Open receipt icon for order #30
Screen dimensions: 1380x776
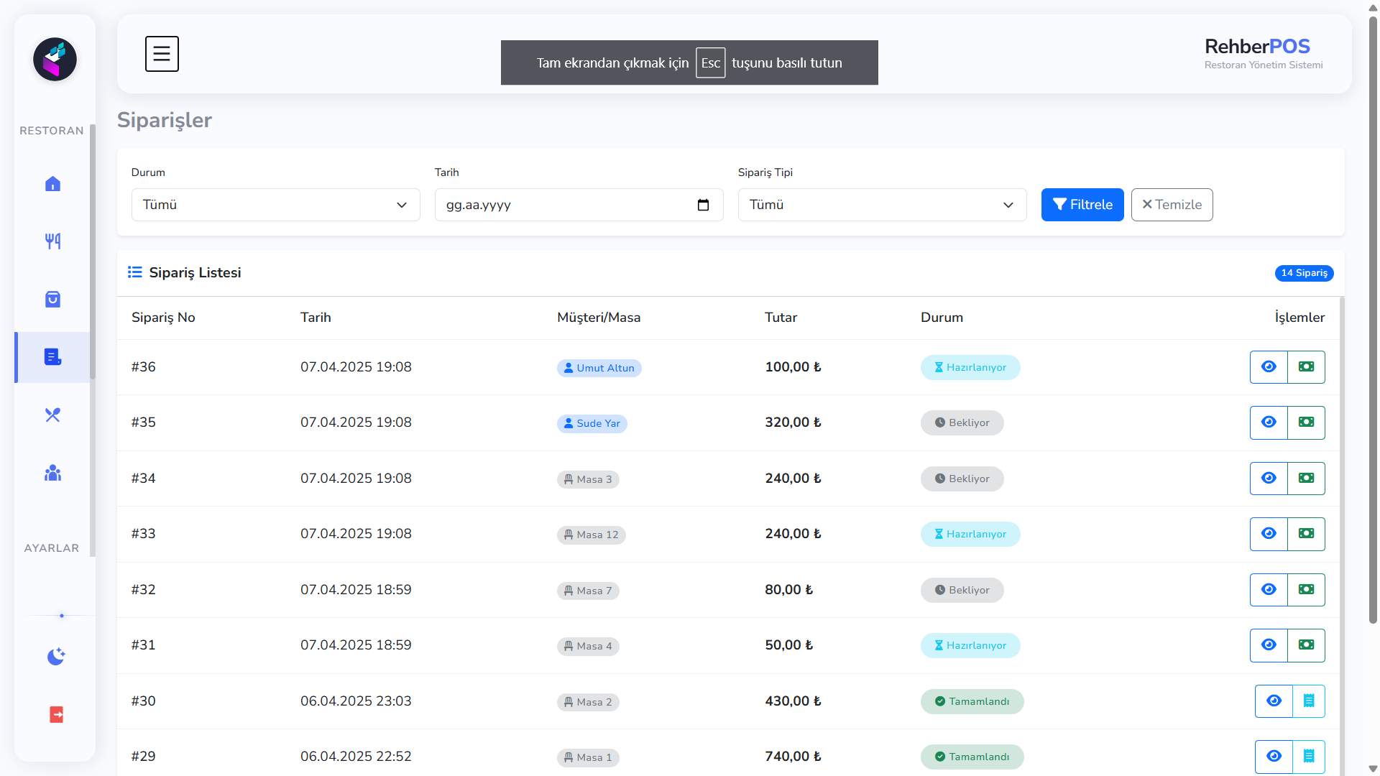click(1308, 701)
